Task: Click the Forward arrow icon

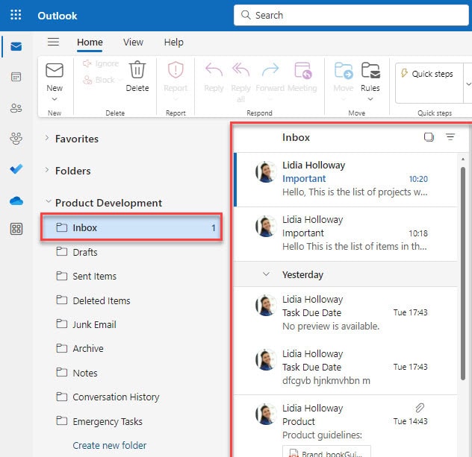Action: point(270,70)
